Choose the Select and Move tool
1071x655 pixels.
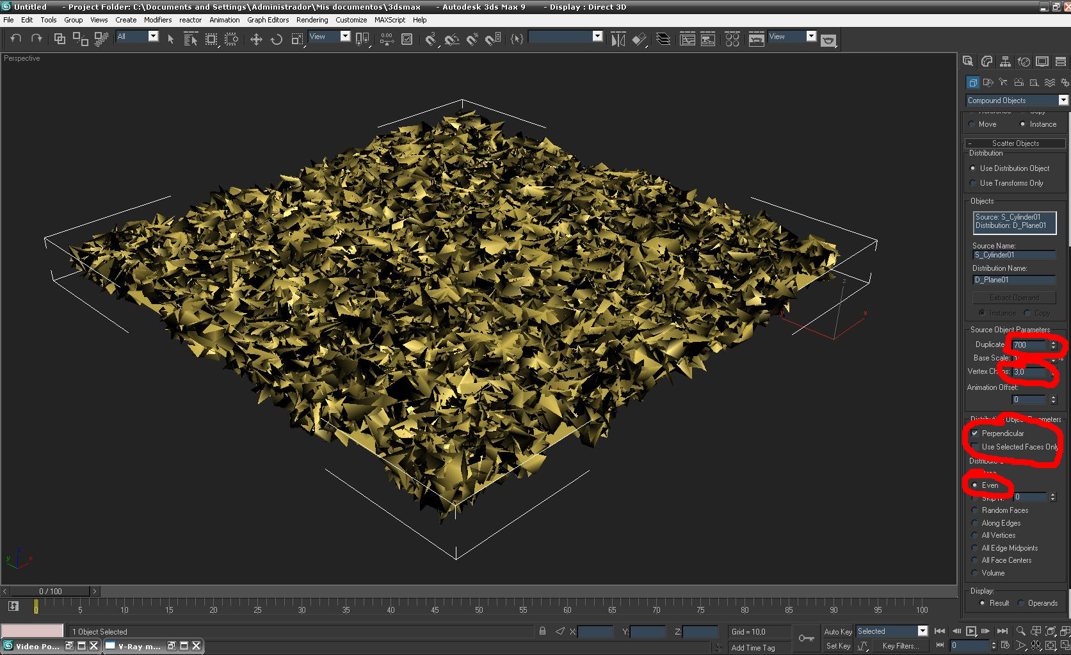point(256,39)
